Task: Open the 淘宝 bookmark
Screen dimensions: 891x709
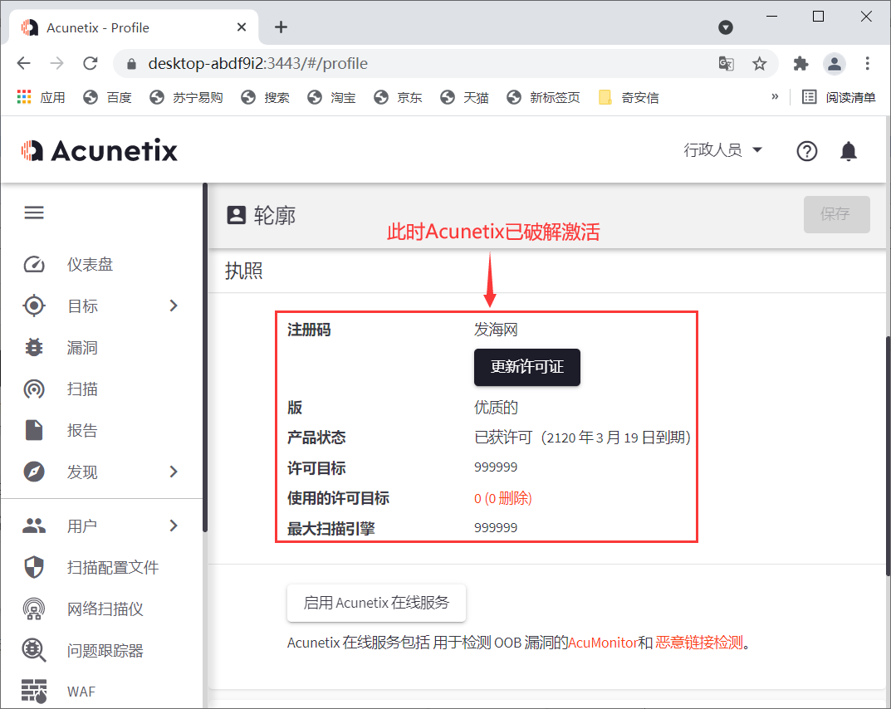Action: point(331,98)
